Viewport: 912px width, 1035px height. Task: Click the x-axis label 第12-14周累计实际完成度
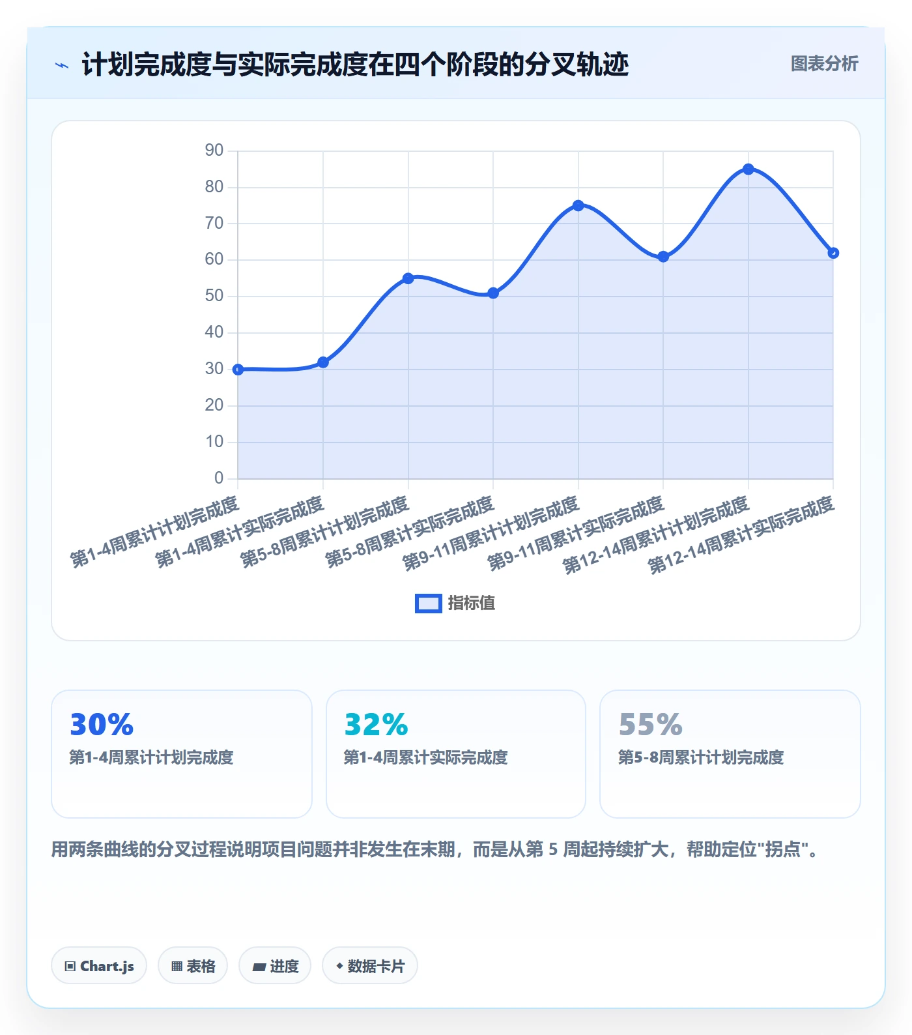(x=741, y=535)
